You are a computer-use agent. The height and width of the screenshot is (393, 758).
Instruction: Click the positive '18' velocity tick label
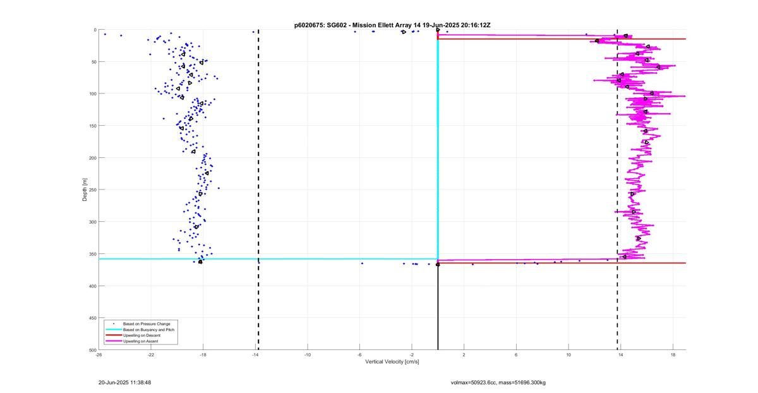click(673, 354)
